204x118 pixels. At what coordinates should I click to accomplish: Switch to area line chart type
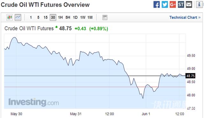[x=18, y=17]
